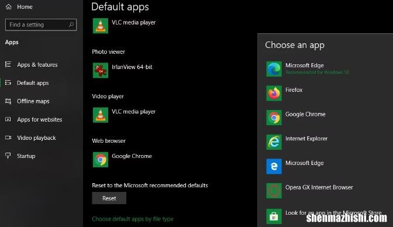Choose Firefox as the web browser
Screen dimensions: 393x227
click(294, 90)
